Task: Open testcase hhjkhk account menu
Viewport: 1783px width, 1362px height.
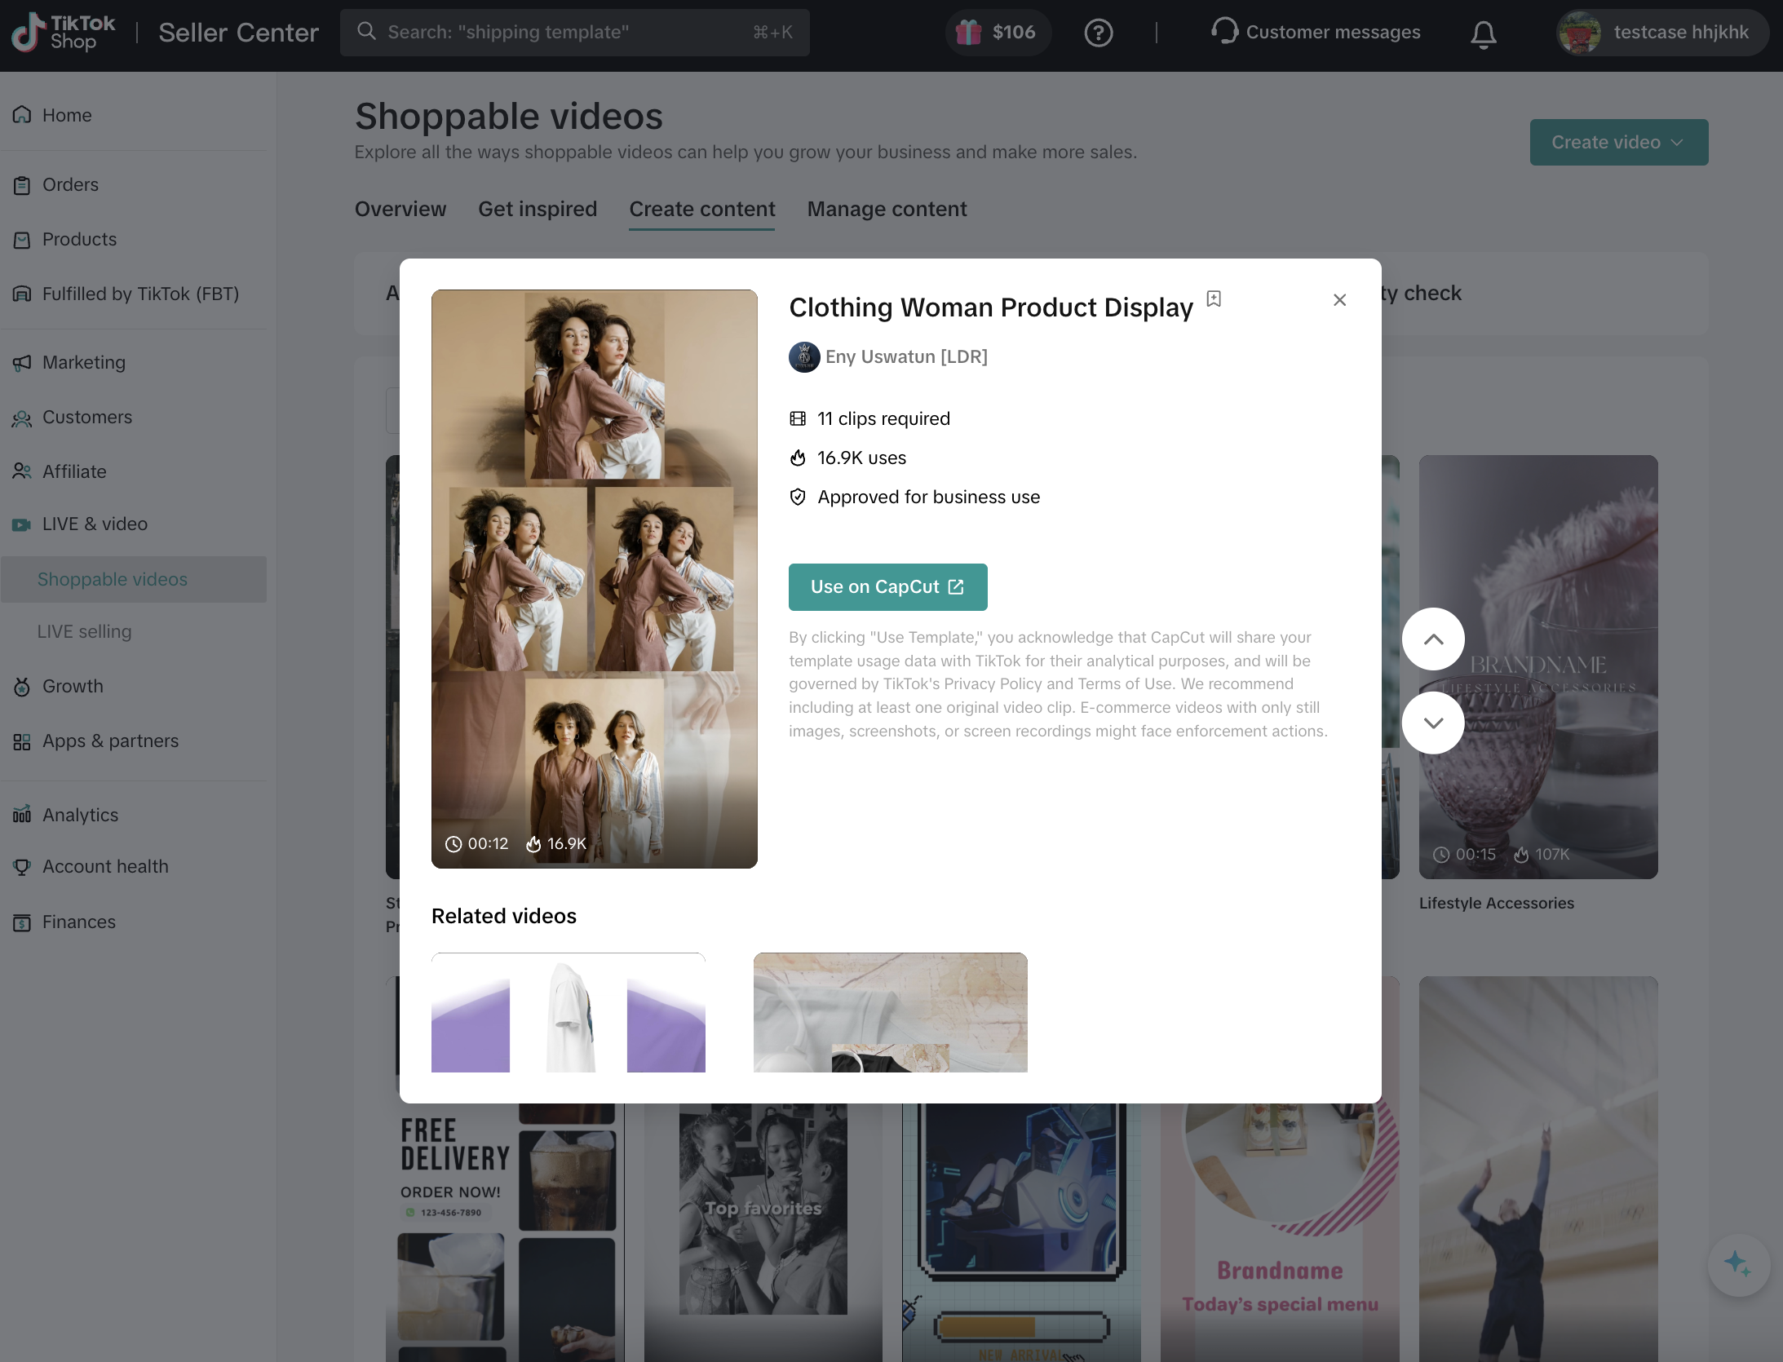Action: (x=1661, y=33)
